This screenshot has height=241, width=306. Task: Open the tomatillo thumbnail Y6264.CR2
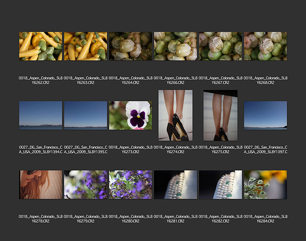[x=130, y=46]
